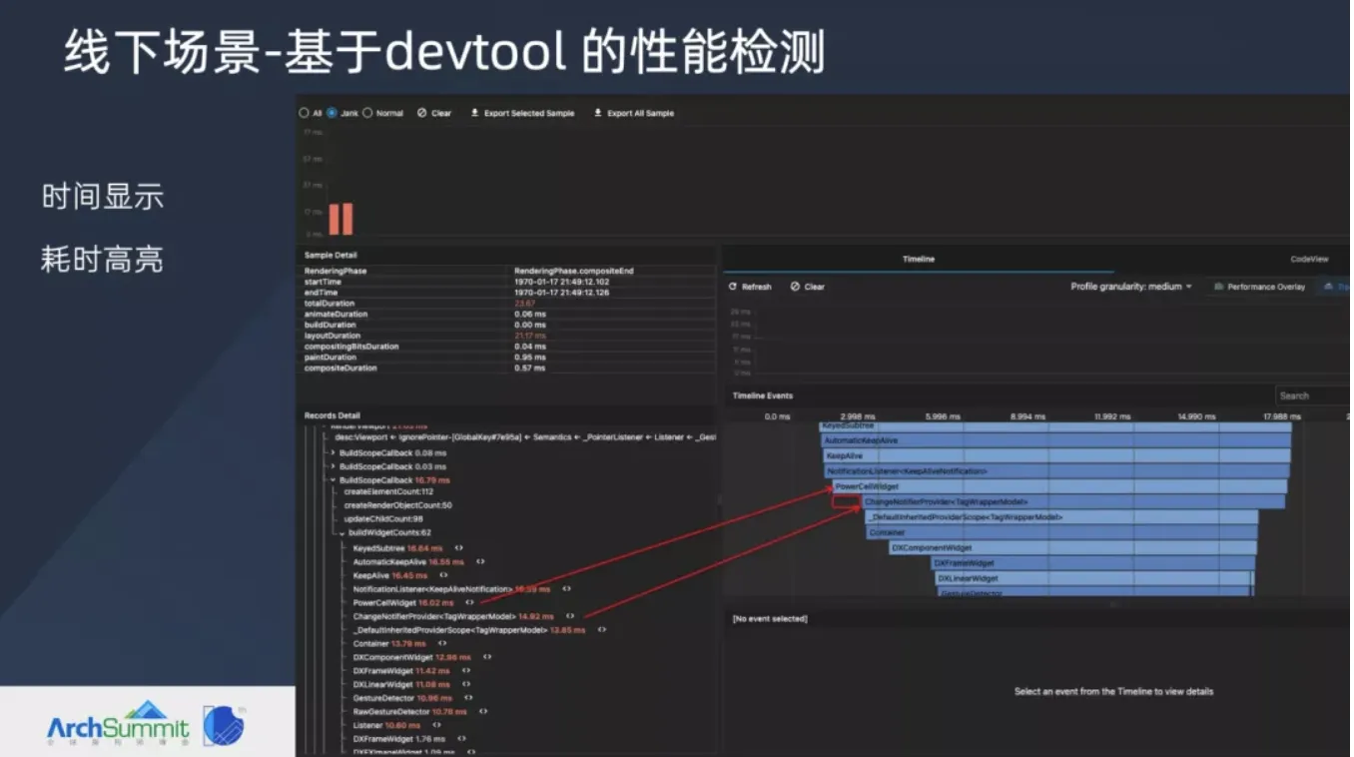Select Container bar in timeline flame chart
This screenshot has height=757, width=1354.
(1062, 532)
